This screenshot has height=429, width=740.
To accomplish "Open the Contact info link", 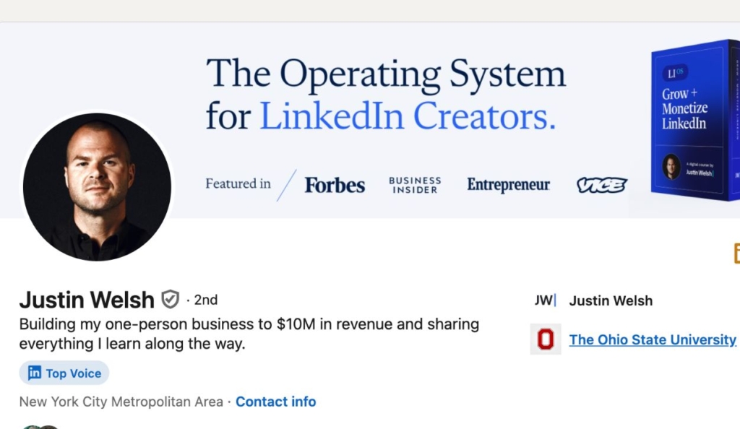I will (x=275, y=402).
